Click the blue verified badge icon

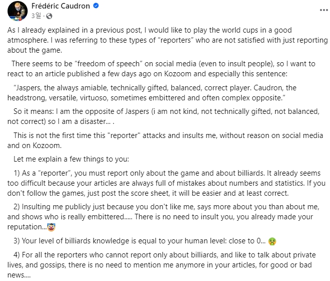click(x=95, y=7)
